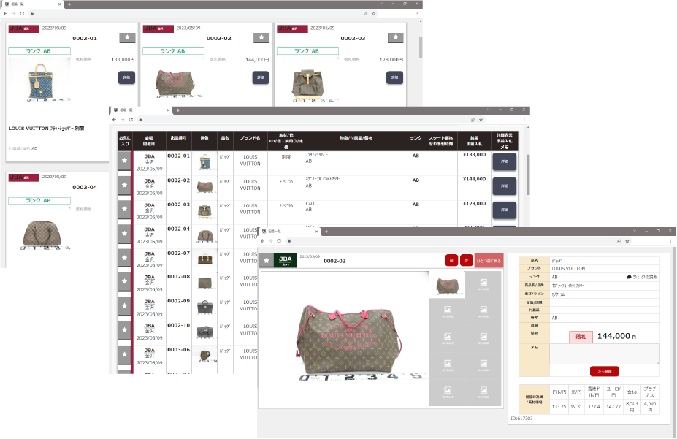This screenshot has width=677, height=439.
Task: Go to next item in detail window
Action: pos(466,261)
